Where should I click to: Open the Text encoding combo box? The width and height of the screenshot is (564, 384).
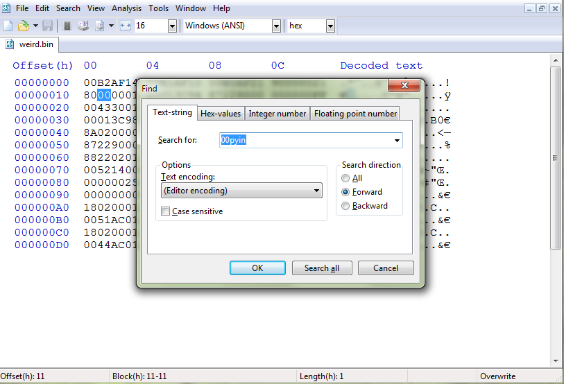coord(241,191)
